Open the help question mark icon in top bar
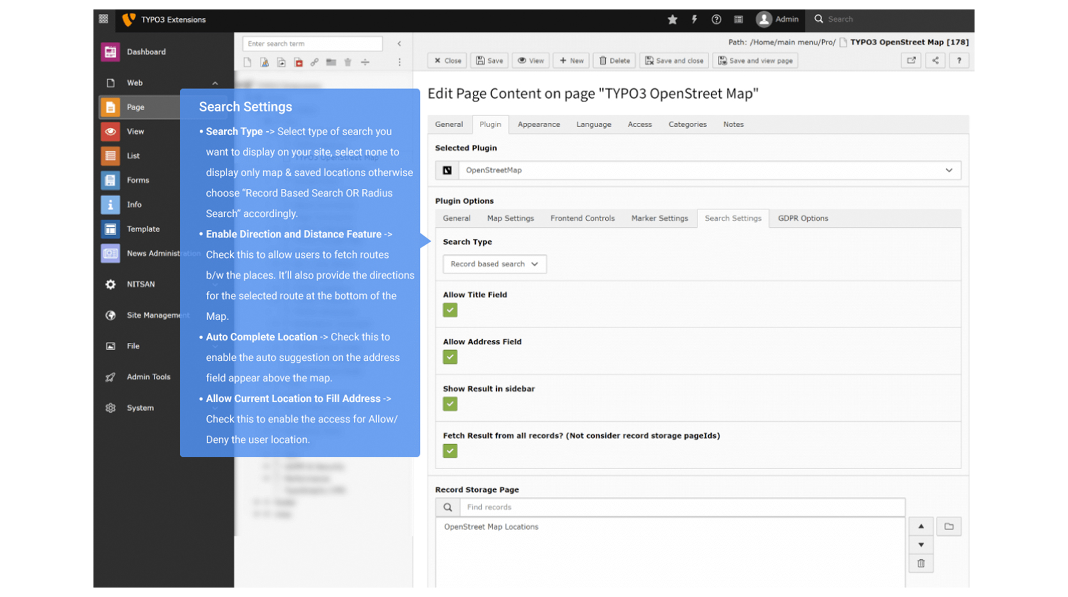The width and height of the screenshot is (1068, 597). (716, 19)
